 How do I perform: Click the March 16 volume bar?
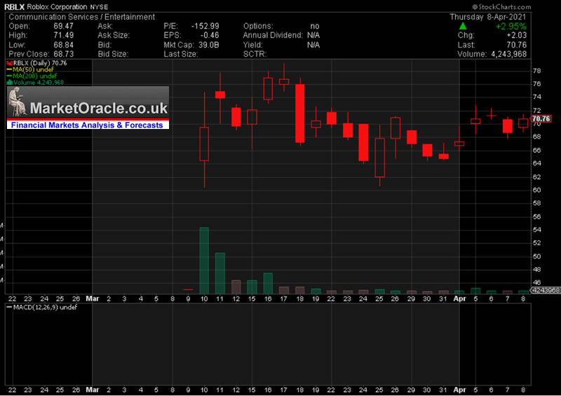[268, 283]
